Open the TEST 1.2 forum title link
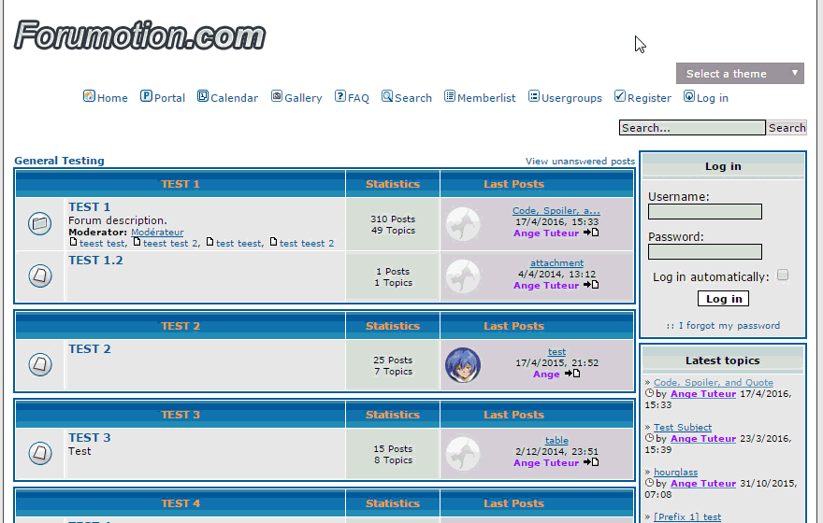The width and height of the screenshot is (823, 523). click(x=95, y=261)
